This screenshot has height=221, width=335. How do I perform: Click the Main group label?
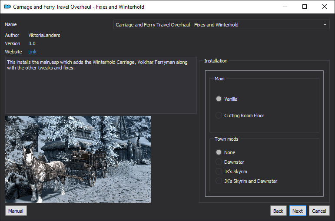point(219,79)
